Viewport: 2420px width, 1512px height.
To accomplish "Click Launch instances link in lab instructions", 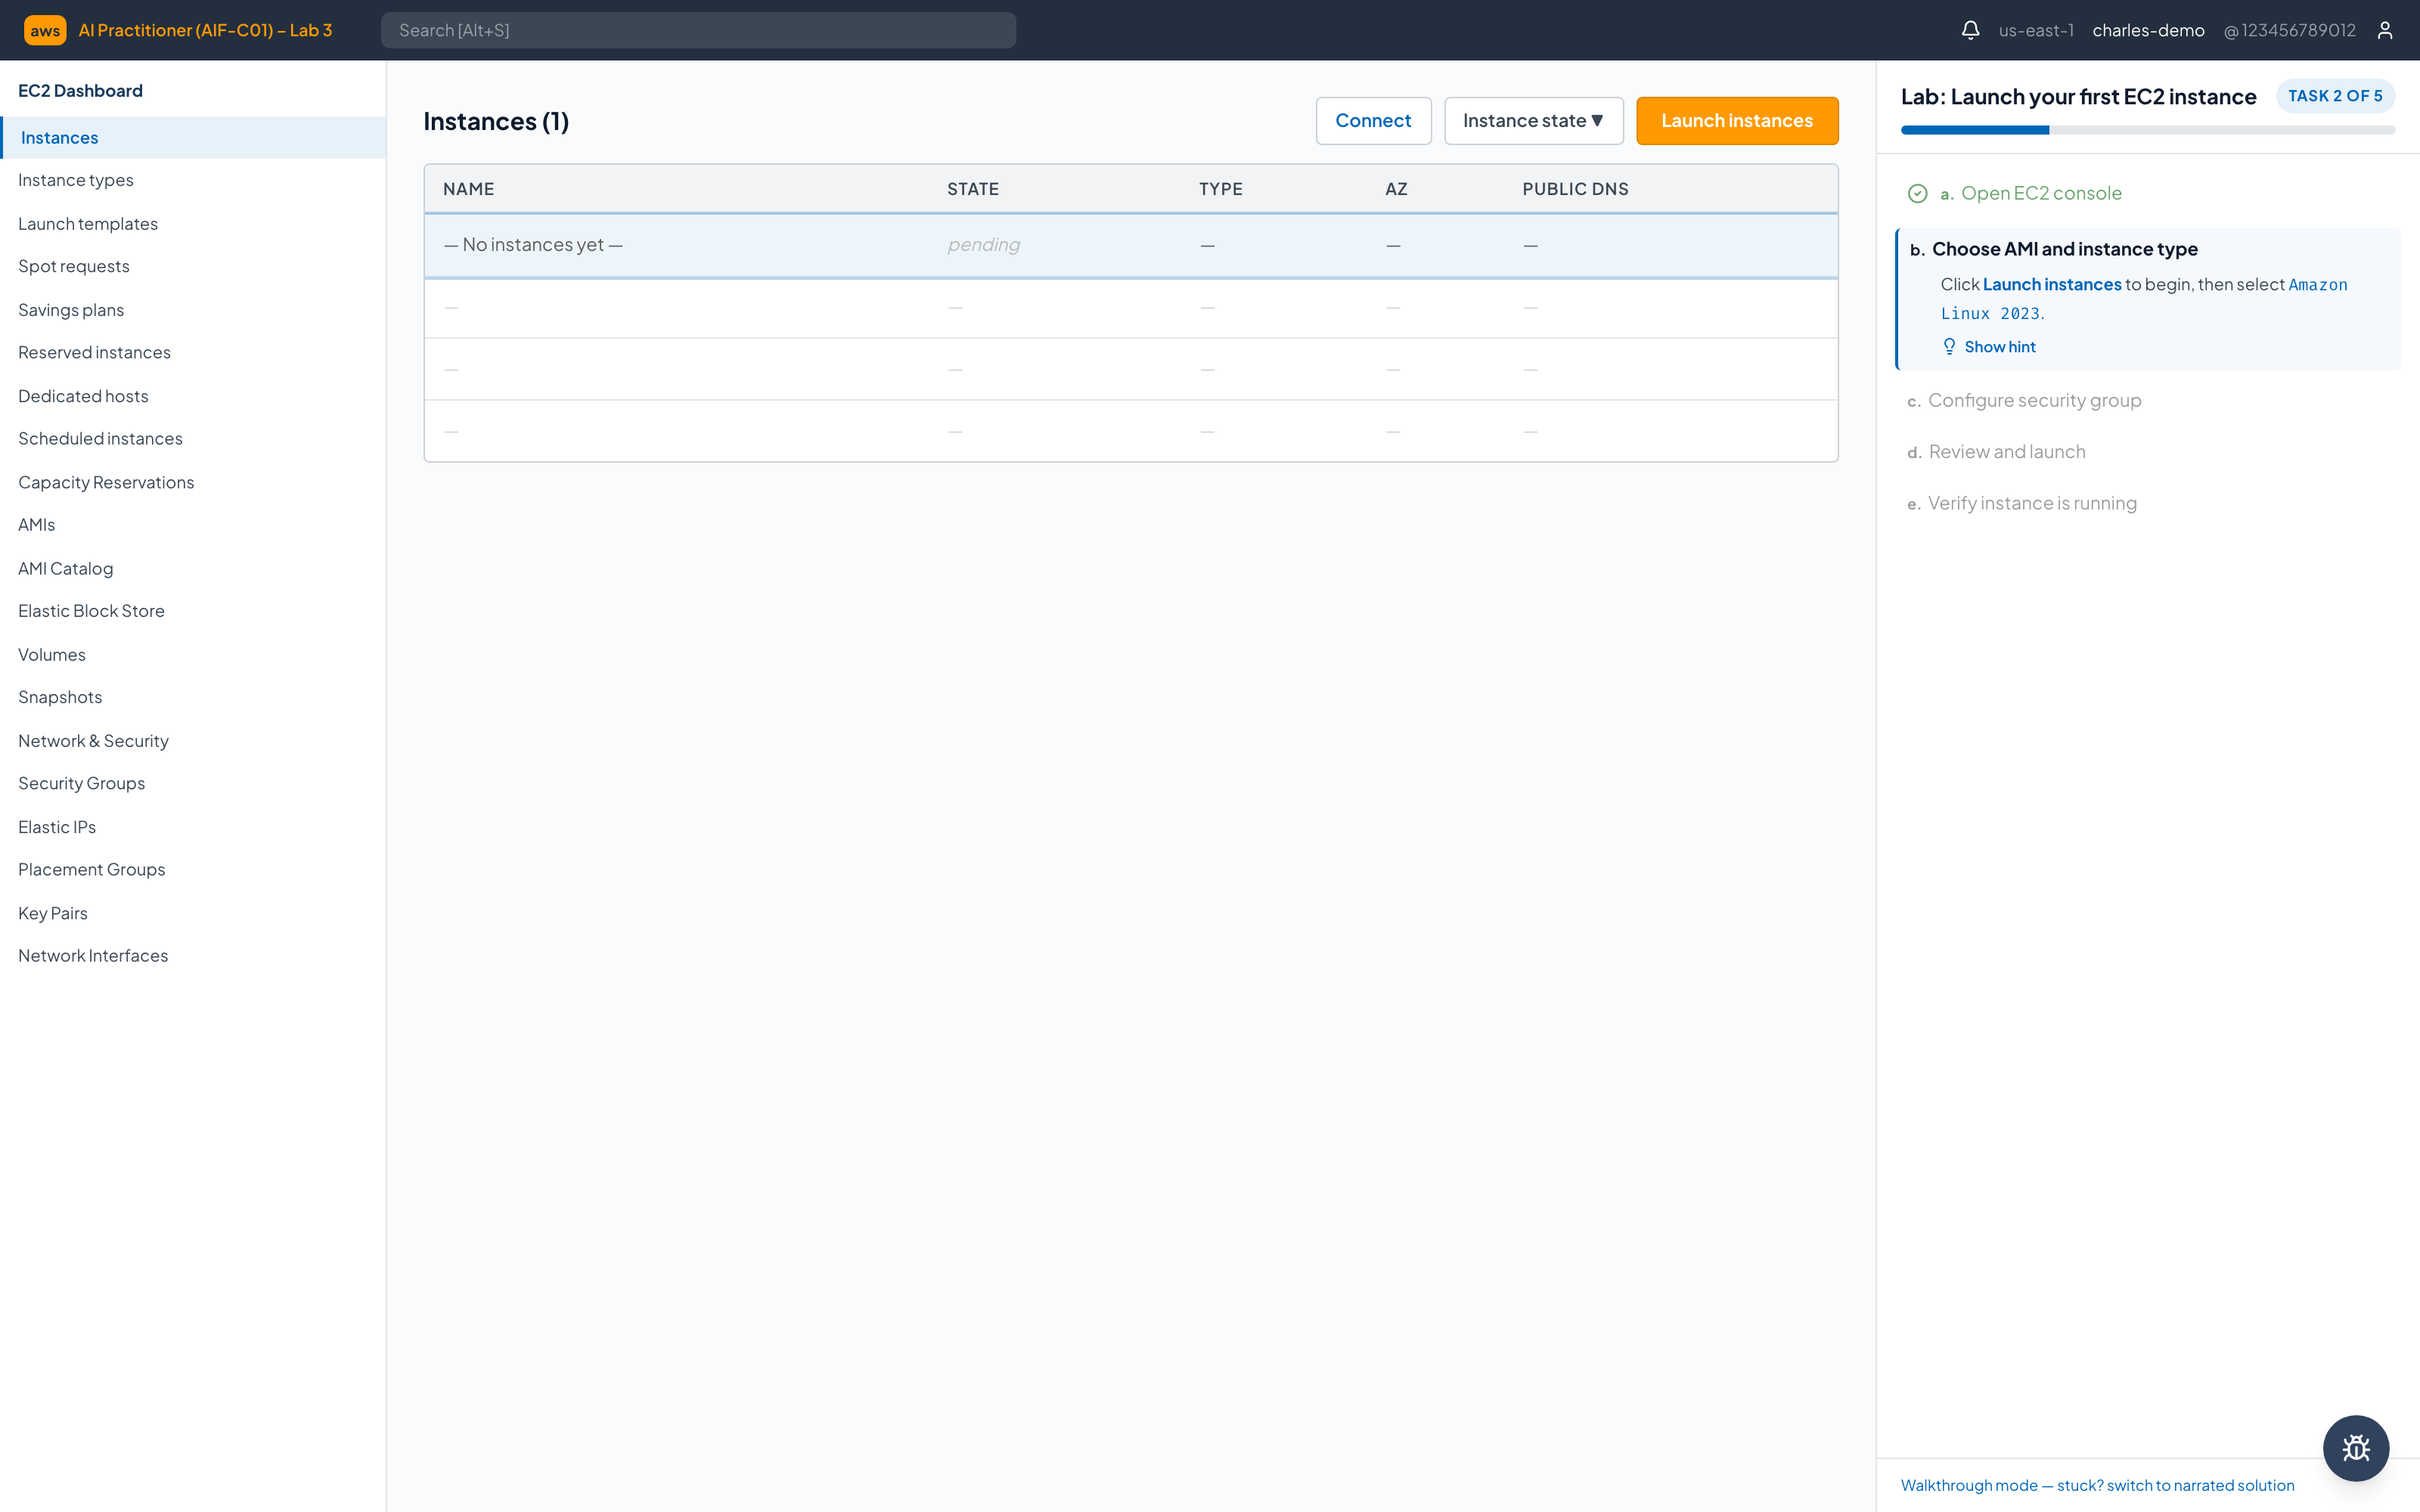I will (x=2052, y=285).
